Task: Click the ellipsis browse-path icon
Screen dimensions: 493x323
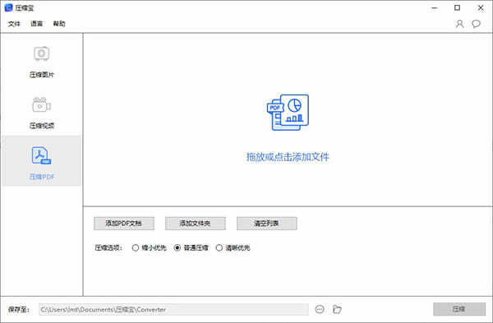Action: point(320,310)
